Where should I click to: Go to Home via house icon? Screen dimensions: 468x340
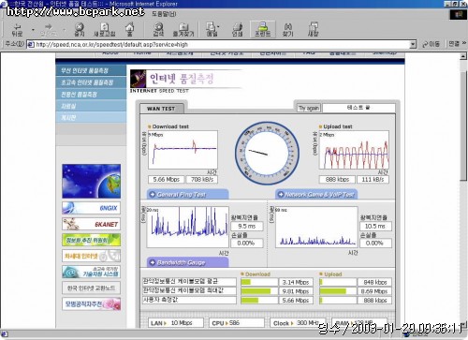[129, 29]
